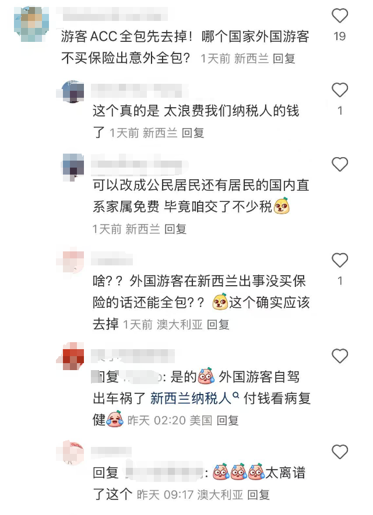The width and height of the screenshot is (373, 515).
Task: Reply to the 公民居民 free coverage comment
Action: [175, 229]
